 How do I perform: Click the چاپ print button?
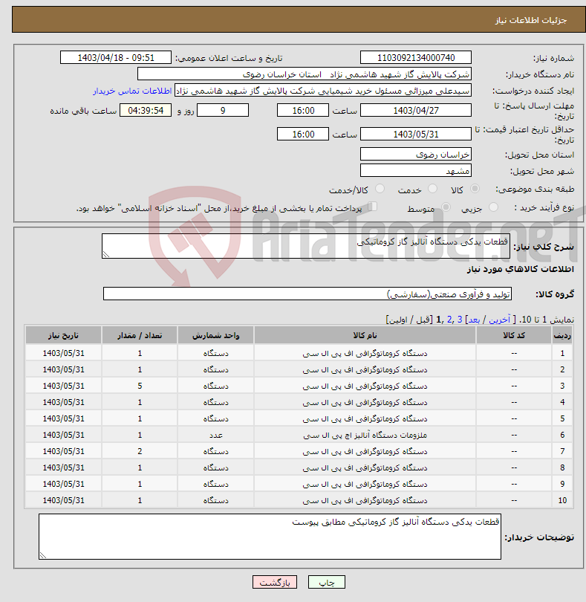[x=327, y=582]
